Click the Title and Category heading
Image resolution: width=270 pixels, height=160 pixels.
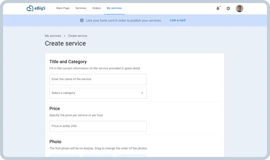(68, 62)
